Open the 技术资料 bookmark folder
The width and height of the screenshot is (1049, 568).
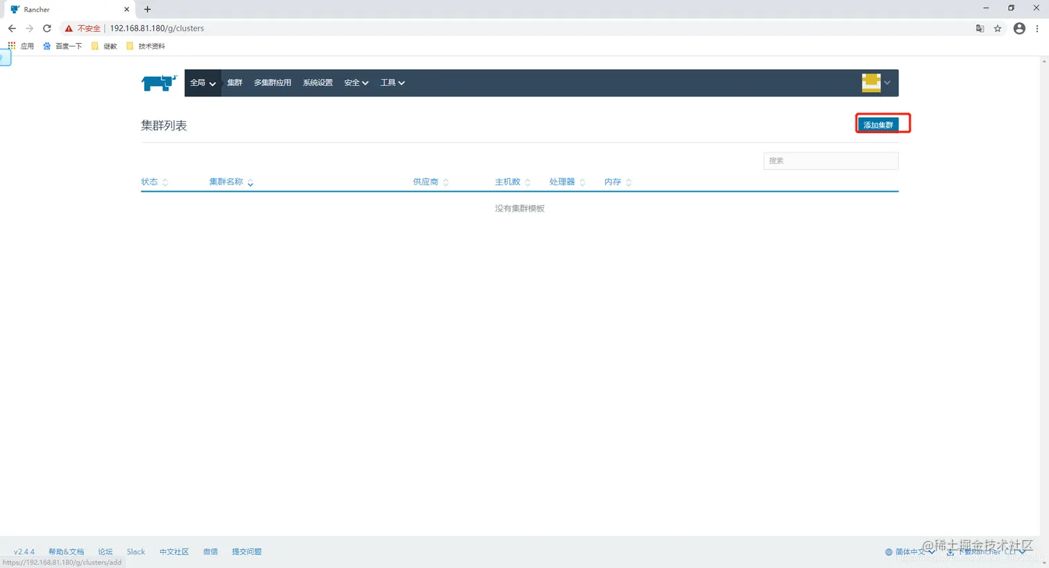click(x=146, y=46)
